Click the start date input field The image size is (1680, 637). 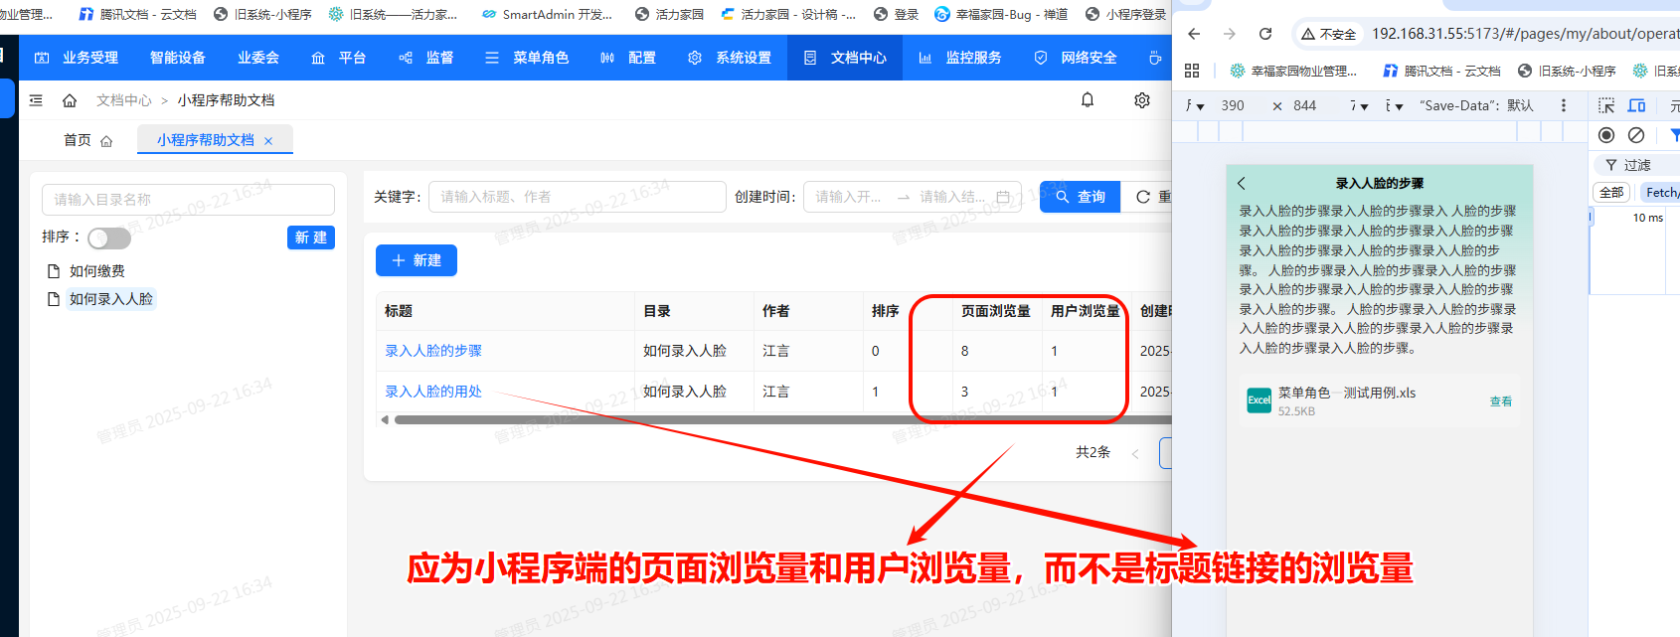pos(851,197)
